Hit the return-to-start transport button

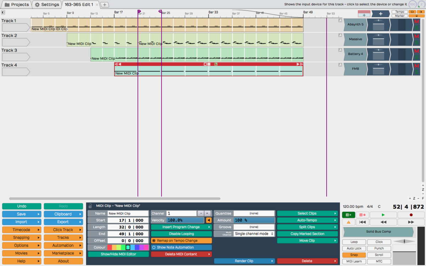[x=362, y=222]
